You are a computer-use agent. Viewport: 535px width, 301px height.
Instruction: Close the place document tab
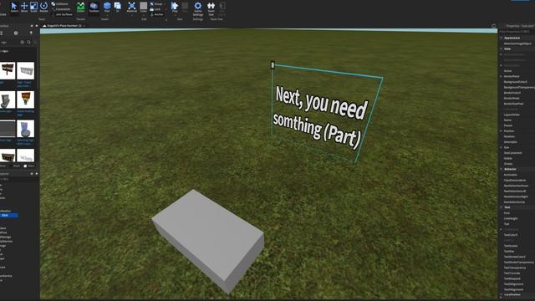(84, 26)
